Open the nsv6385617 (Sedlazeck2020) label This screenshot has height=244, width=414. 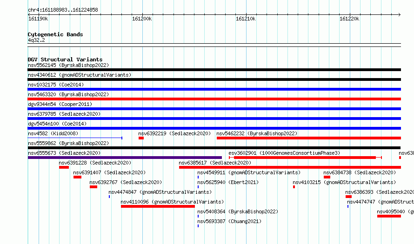click(215, 163)
